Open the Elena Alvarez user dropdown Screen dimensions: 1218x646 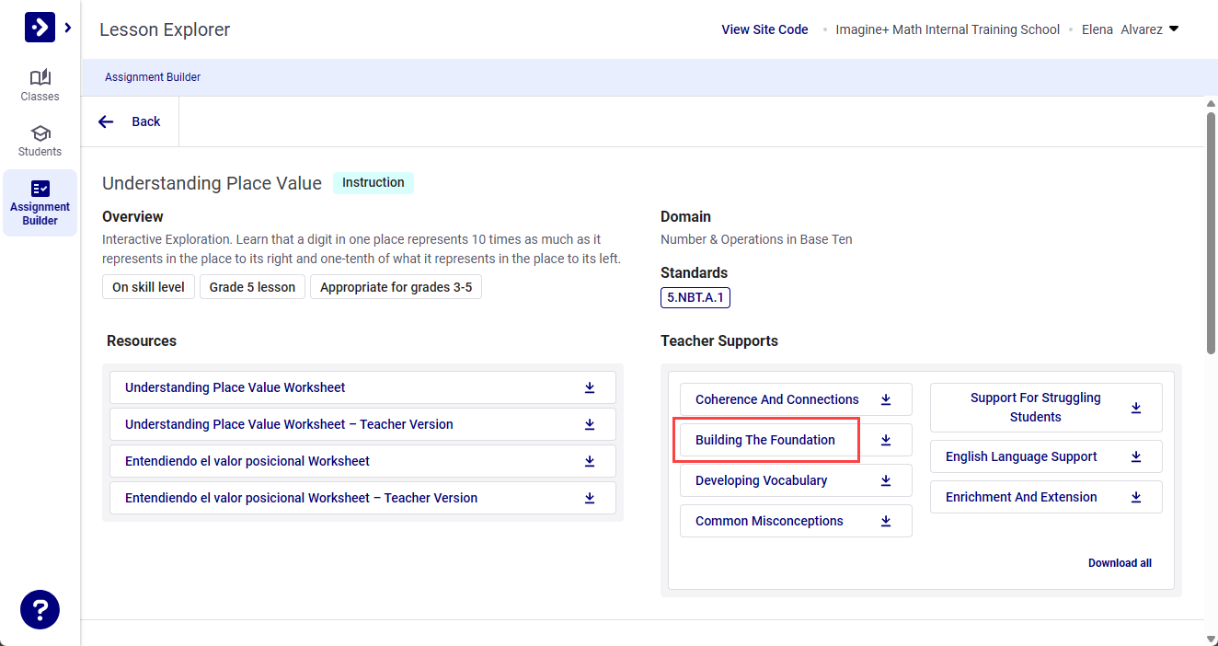(x=1130, y=29)
